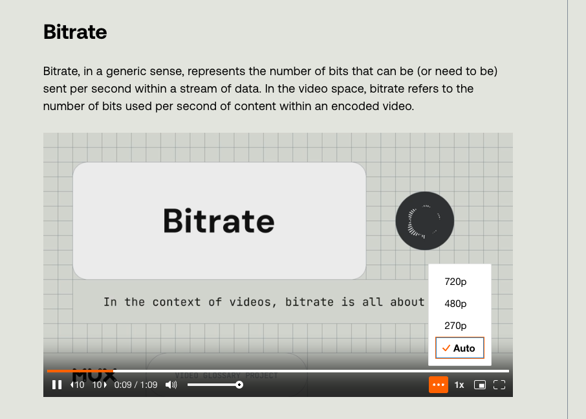Click the Bitrate page heading

[x=75, y=32]
